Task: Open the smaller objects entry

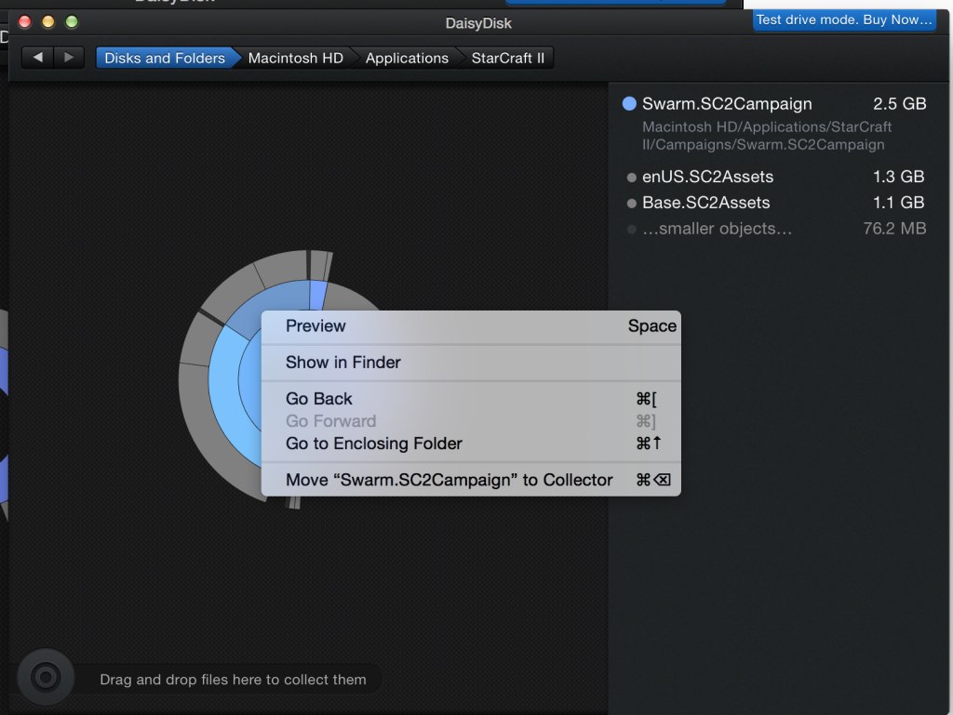Action: point(775,229)
